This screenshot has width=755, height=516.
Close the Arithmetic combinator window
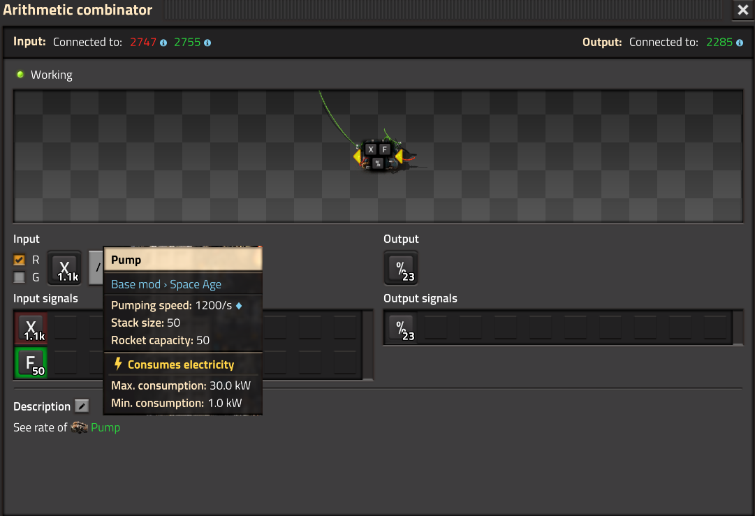(x=743, y=10)
